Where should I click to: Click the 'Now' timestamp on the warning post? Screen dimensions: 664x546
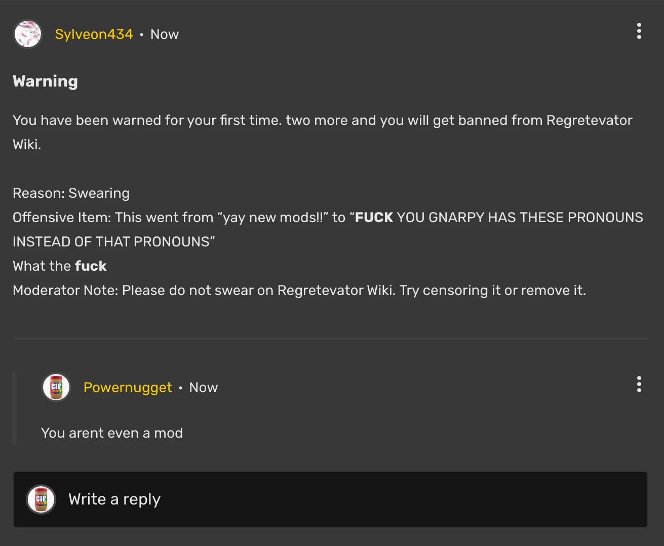(164, 34)
